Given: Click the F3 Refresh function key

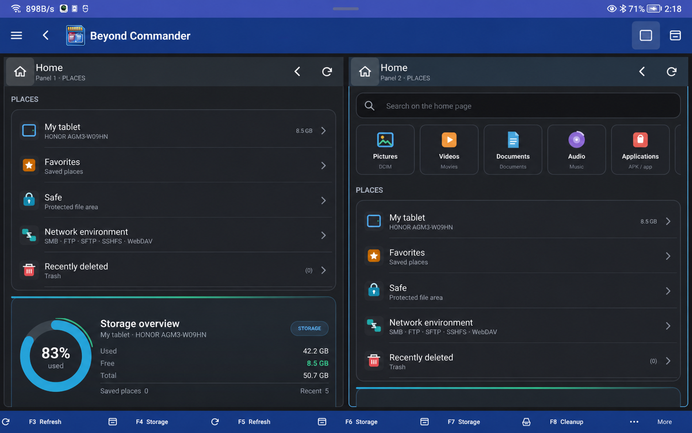Looking at the screenshot, I should 45,422.
